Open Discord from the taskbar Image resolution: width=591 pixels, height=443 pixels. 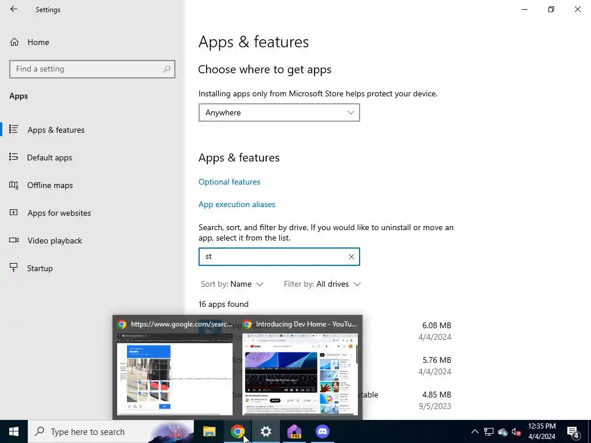(322, 431)
